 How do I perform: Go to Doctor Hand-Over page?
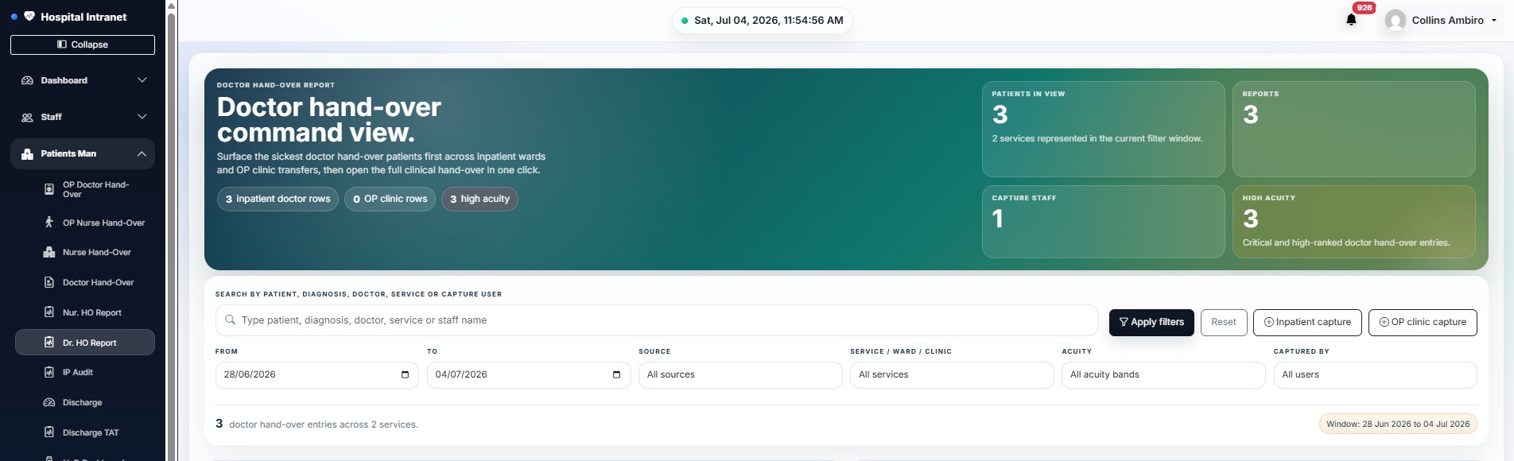(85, 282)
